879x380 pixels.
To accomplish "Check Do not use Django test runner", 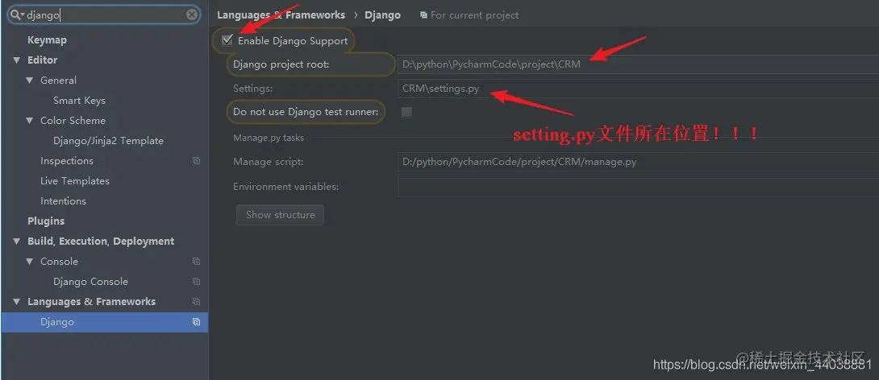I will point(406,112).
